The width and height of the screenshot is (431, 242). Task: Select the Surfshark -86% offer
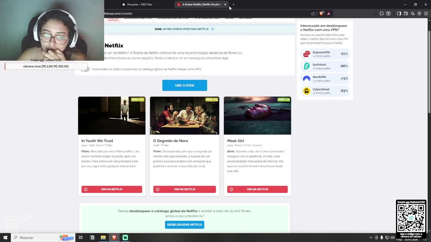click(325, 66)
